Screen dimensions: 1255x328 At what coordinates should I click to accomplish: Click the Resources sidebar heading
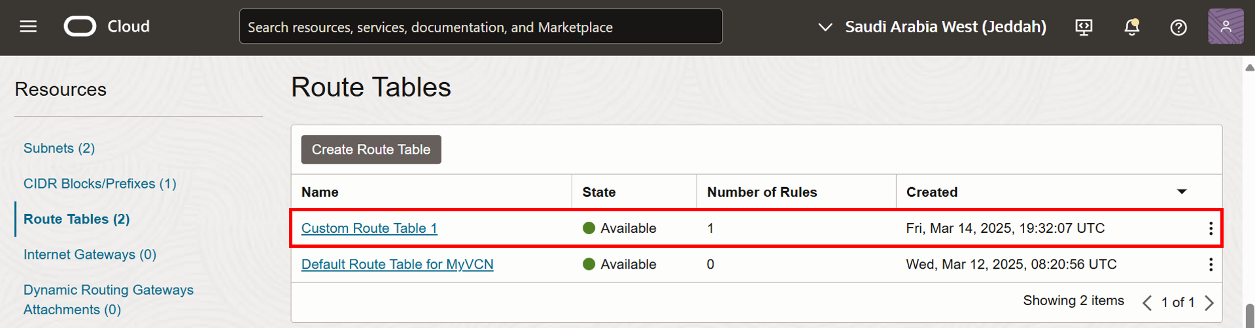(x=60, y=89)
